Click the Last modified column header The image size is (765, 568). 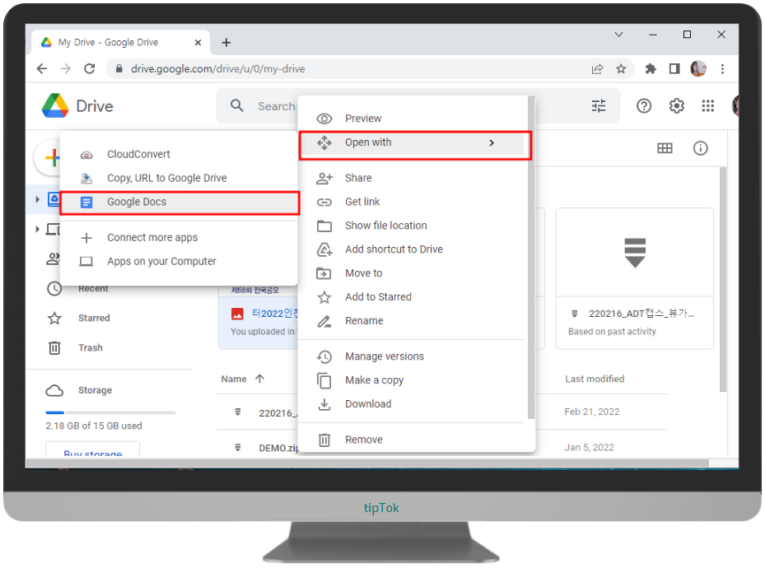click(595, 379)
